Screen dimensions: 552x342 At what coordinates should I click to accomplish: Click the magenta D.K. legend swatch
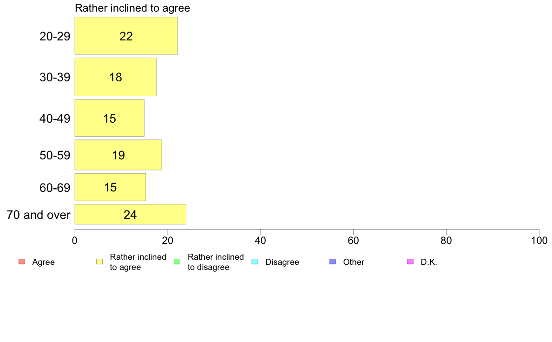(410, 262)
